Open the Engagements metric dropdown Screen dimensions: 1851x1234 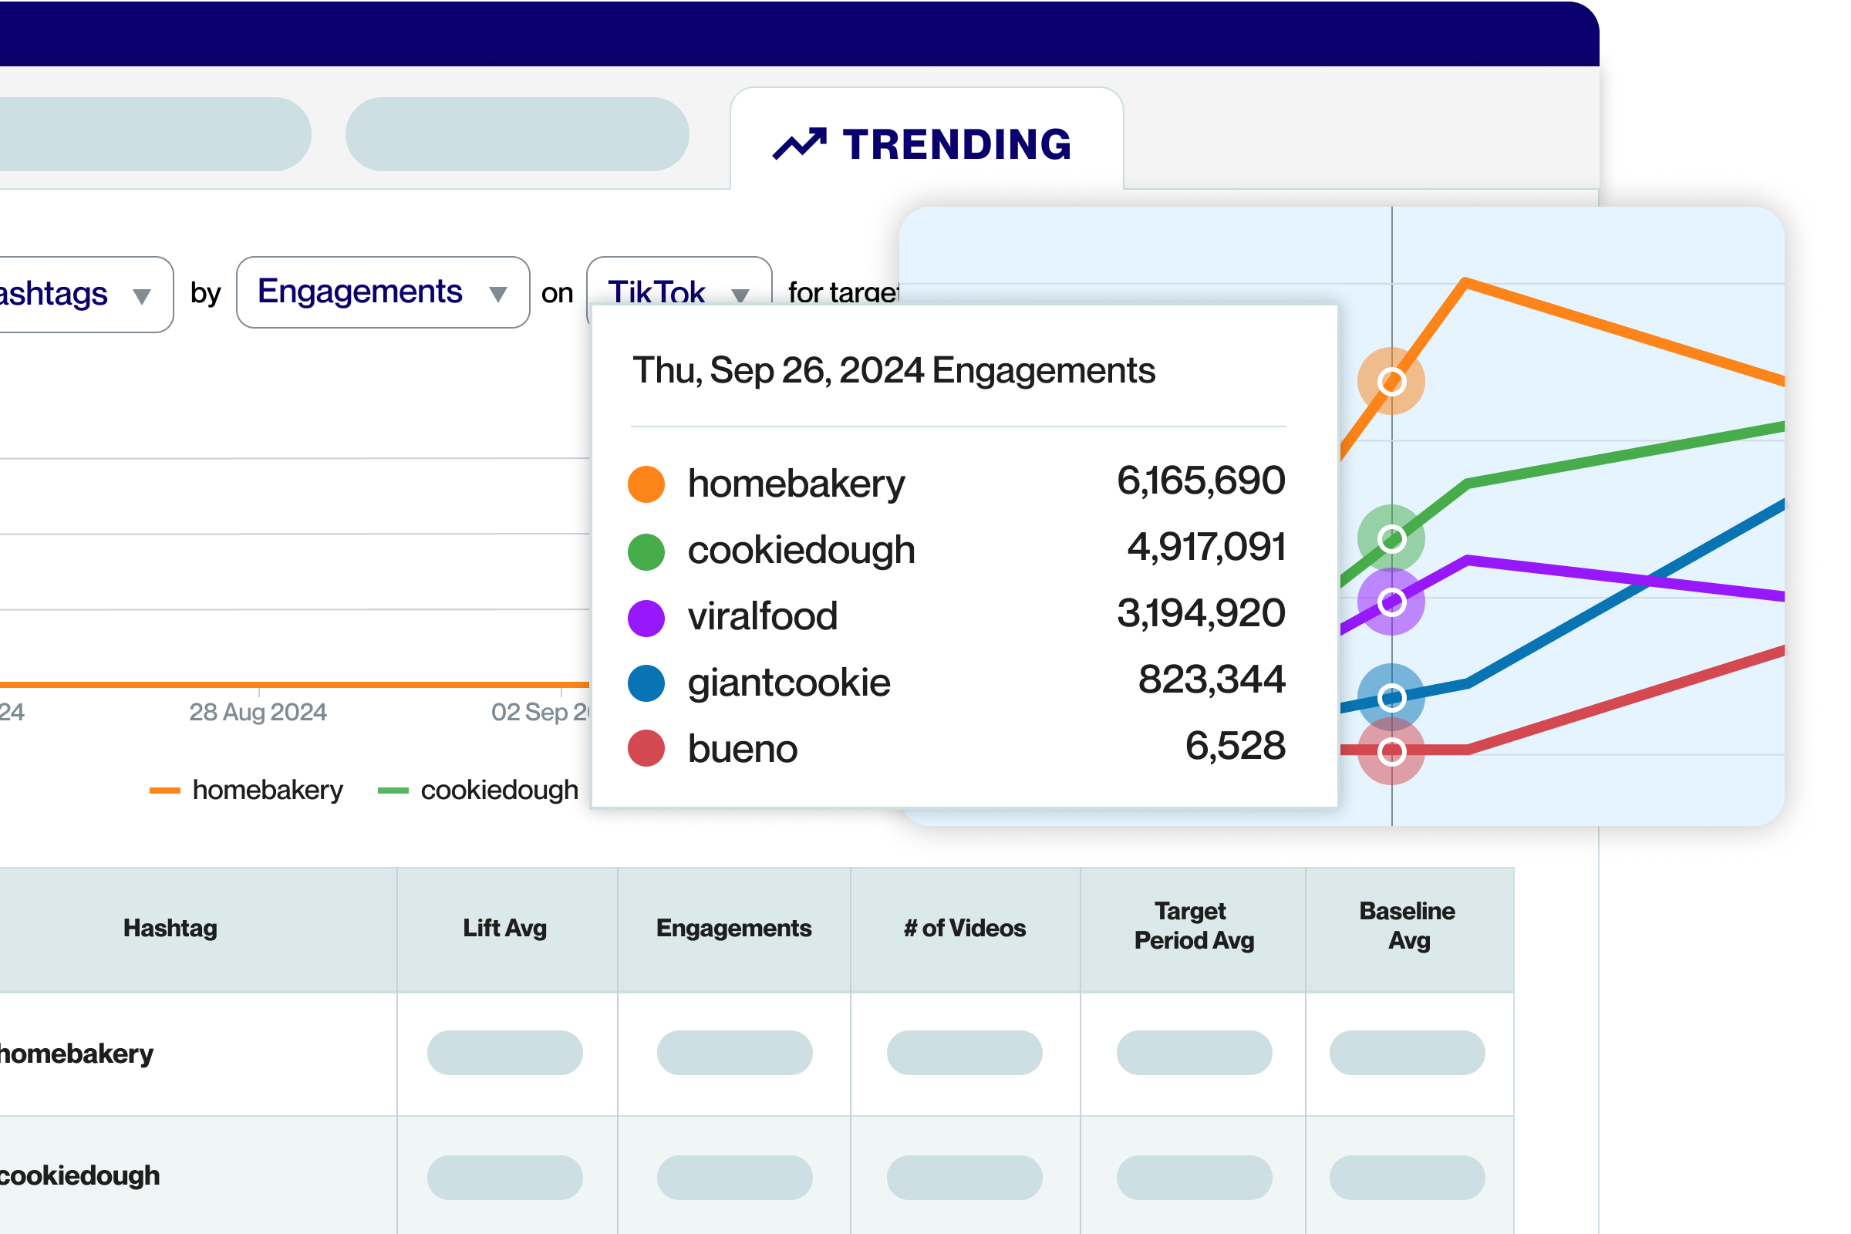(383, 292)
